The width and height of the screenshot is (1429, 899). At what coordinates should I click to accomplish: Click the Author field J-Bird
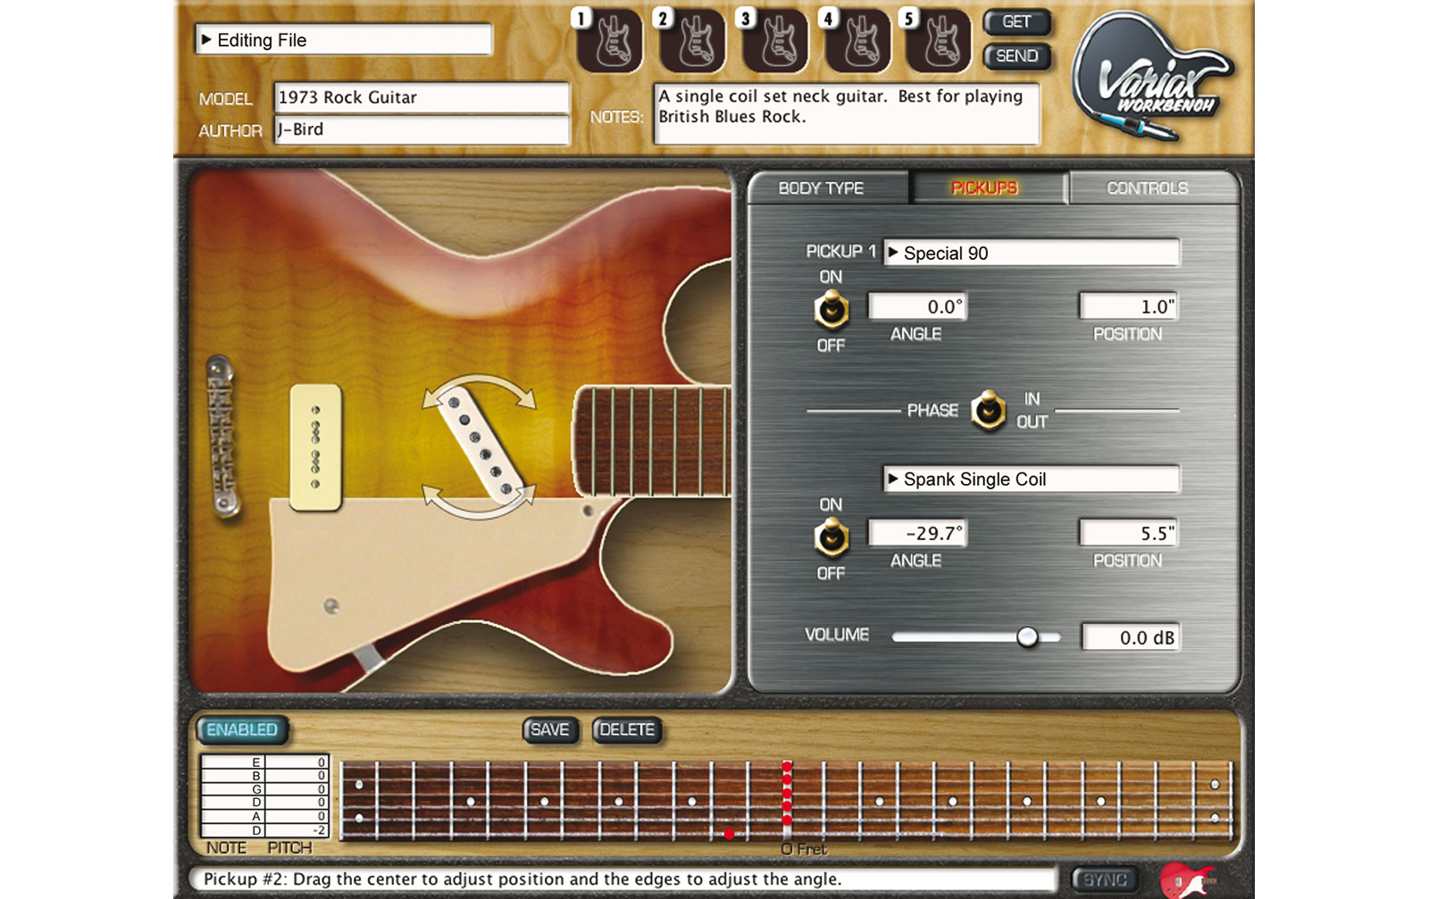click(x=422, y=129)
